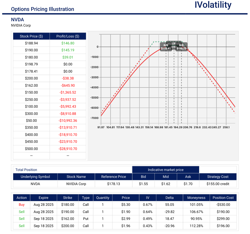This screenshot has height=234, width=250.
Task: Select the 112.28% moneyness value
Action: pos(196,226)
